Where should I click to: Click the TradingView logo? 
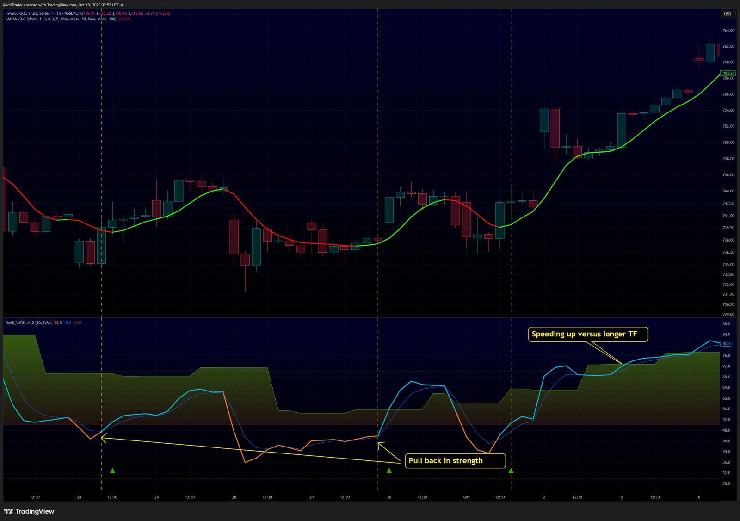coord(29,511)
